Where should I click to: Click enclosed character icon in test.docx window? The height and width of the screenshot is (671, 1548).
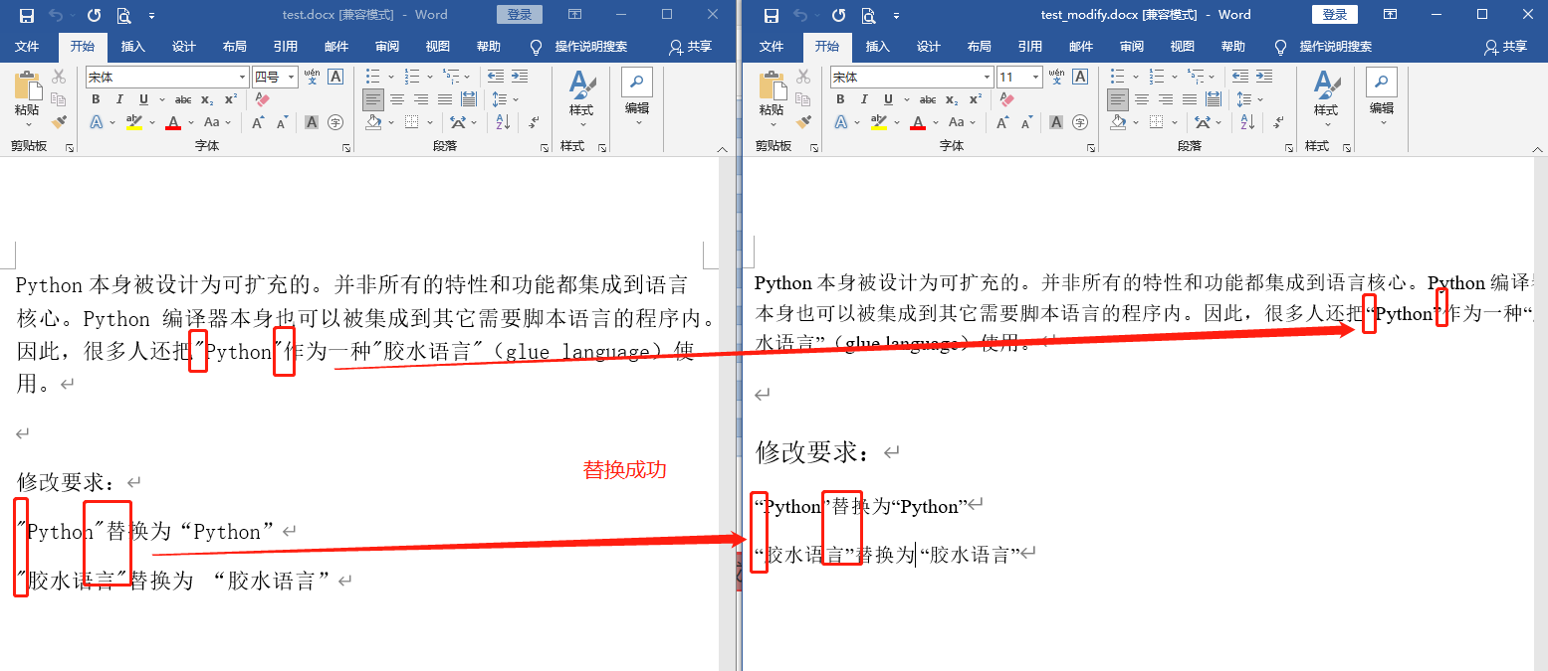pos(335,122)
